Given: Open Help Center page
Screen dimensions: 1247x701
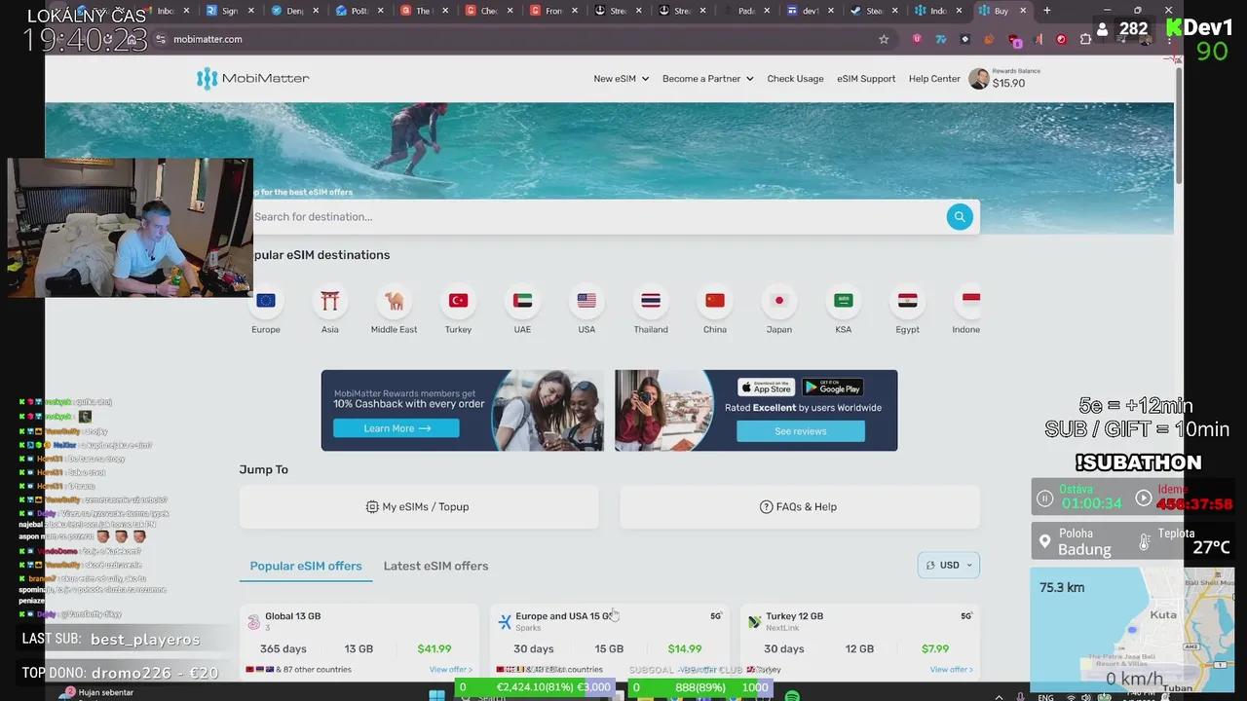Looking at the screenshot, I should pos(934,79).
